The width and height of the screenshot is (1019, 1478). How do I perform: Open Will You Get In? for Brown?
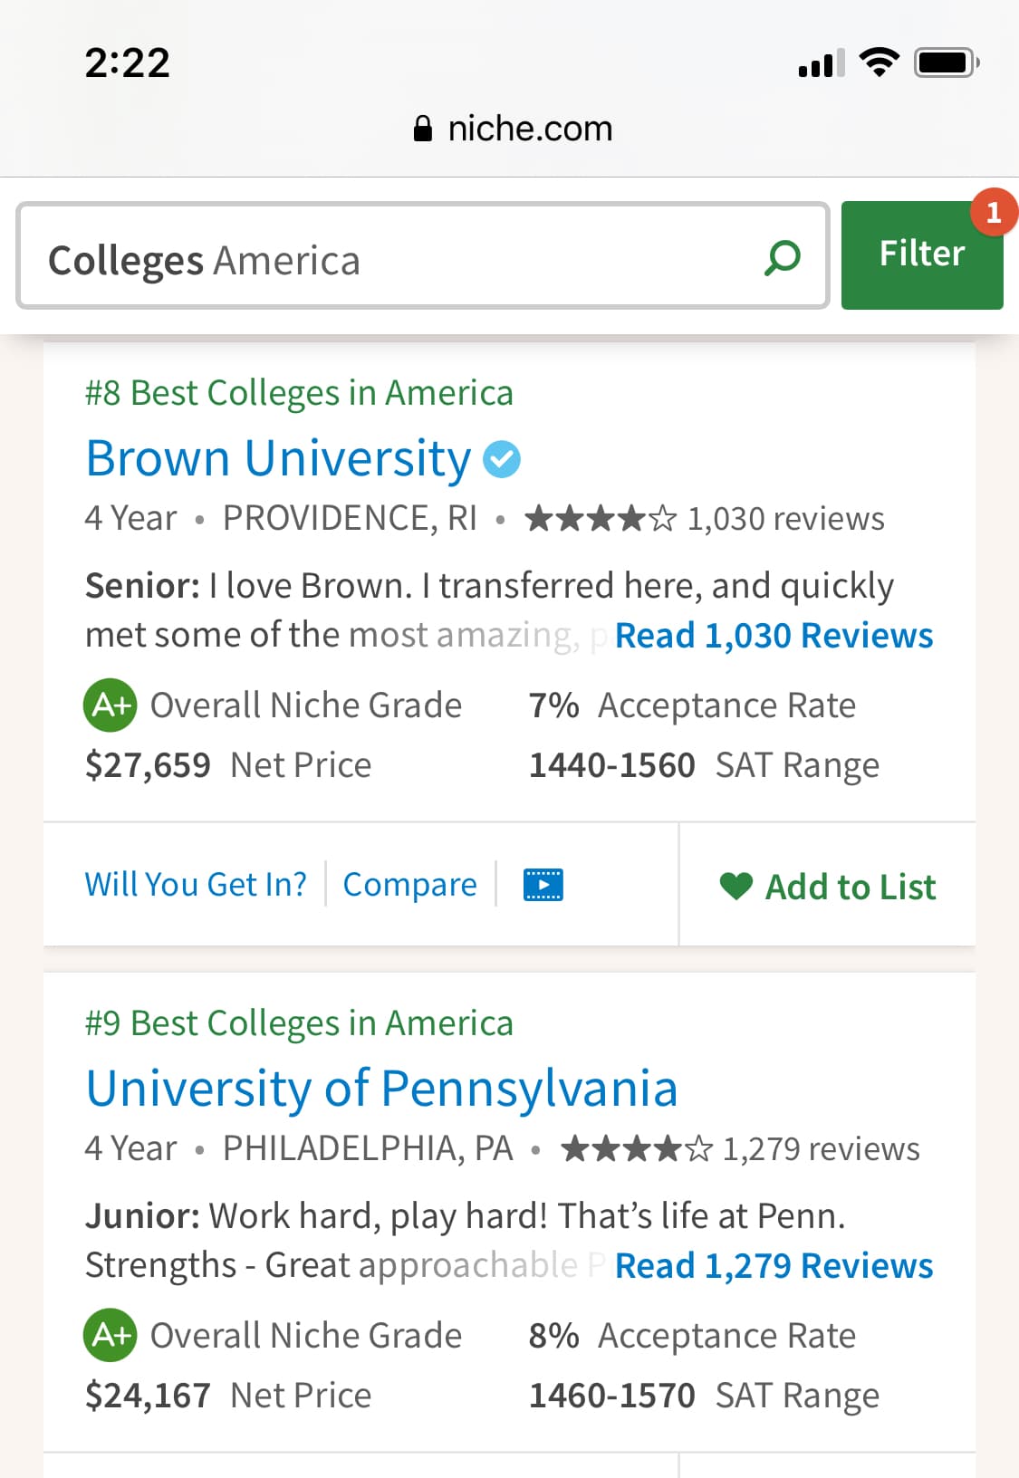coord(196,884)
